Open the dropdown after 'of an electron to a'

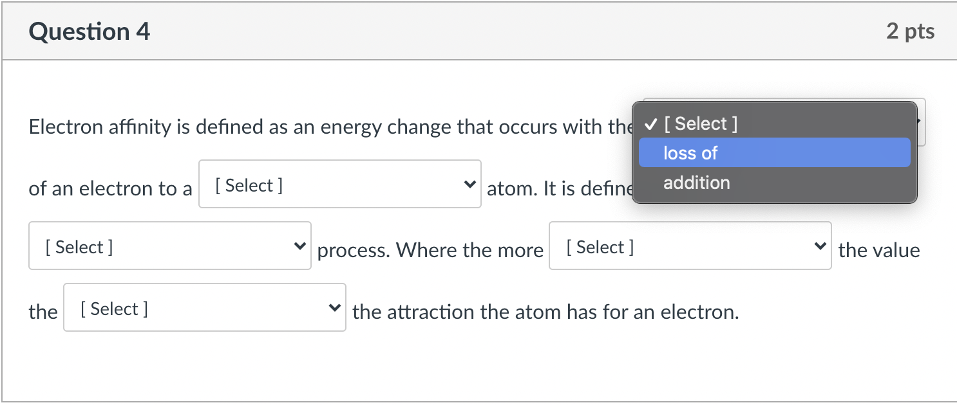tap(340, 183)
